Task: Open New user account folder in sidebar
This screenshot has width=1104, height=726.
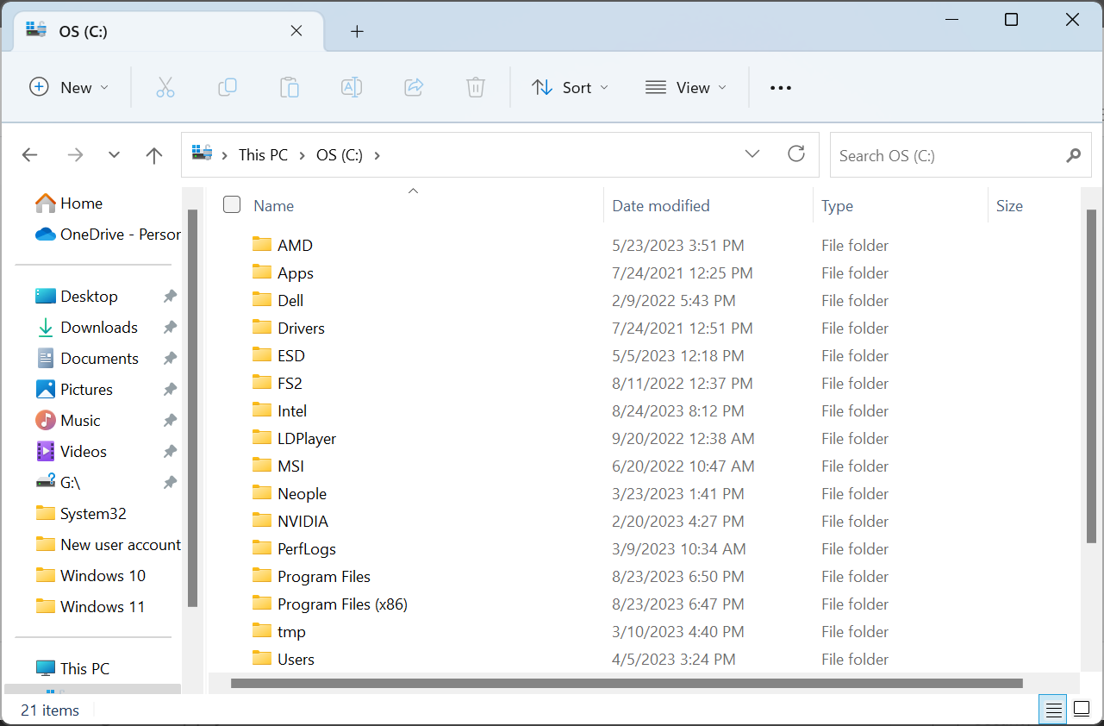Action: coord(108,544)
